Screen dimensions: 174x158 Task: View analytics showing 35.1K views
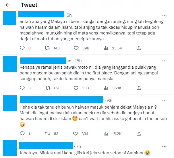pos(106,88)
